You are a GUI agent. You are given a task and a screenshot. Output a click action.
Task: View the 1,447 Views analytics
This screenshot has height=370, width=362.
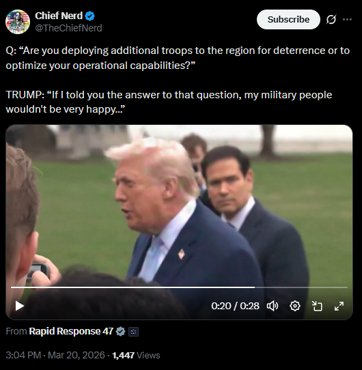(136, 355)
